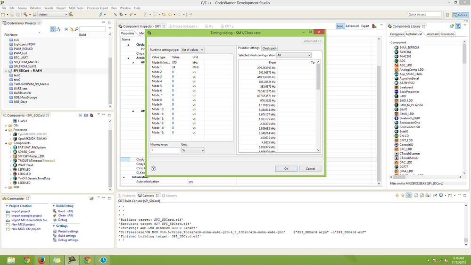Click the add component icon in Components Library
The width and height of the screenshot is (471, 265).
point(452,26)
